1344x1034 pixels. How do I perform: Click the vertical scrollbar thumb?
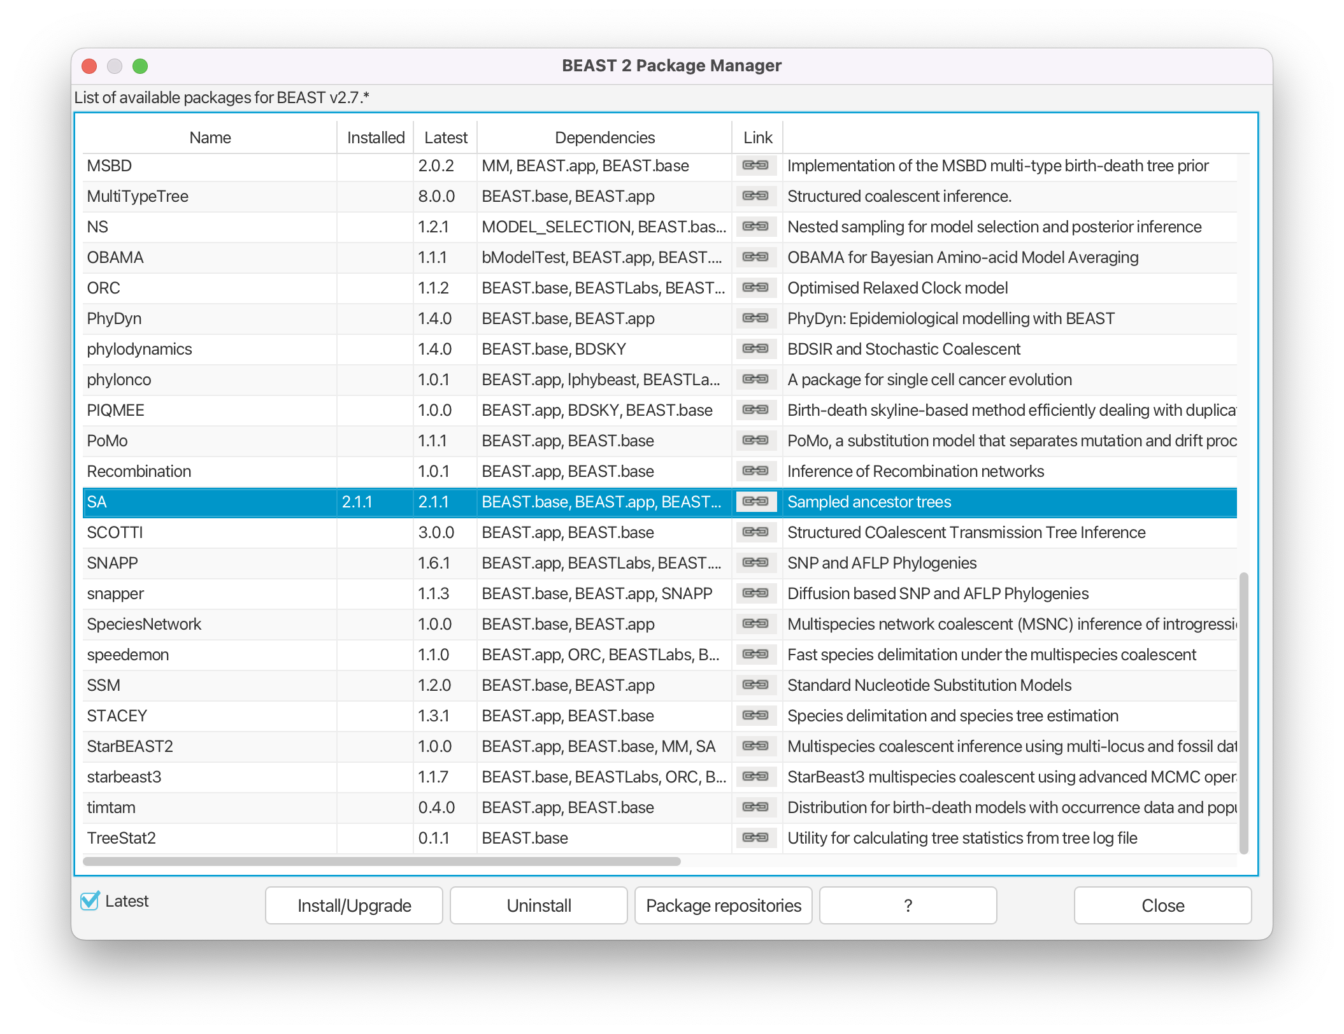pyautogui.click(x=1243, y=713)
